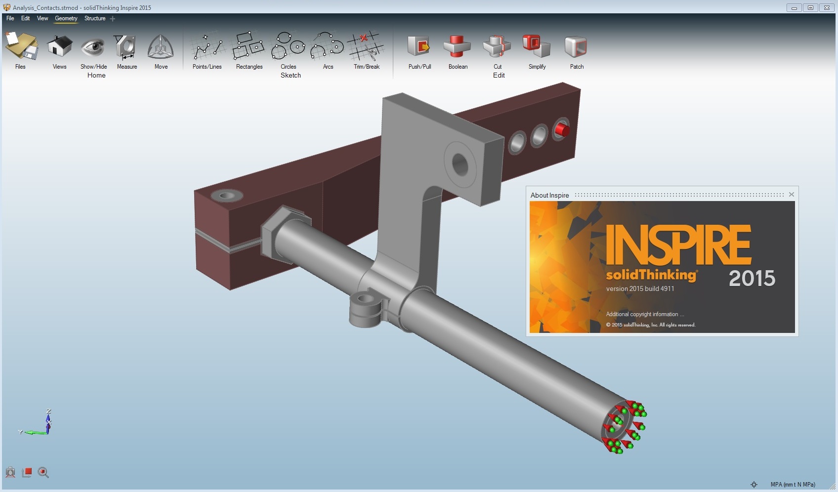Open the File menu
This screenshot has width=838, height=492.
pyautogui.click(x=10, y=18)
